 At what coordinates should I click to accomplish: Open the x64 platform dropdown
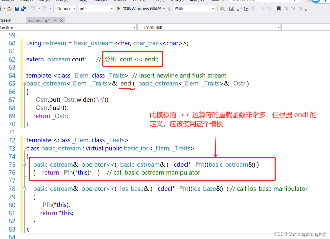[x=96, y=9]
